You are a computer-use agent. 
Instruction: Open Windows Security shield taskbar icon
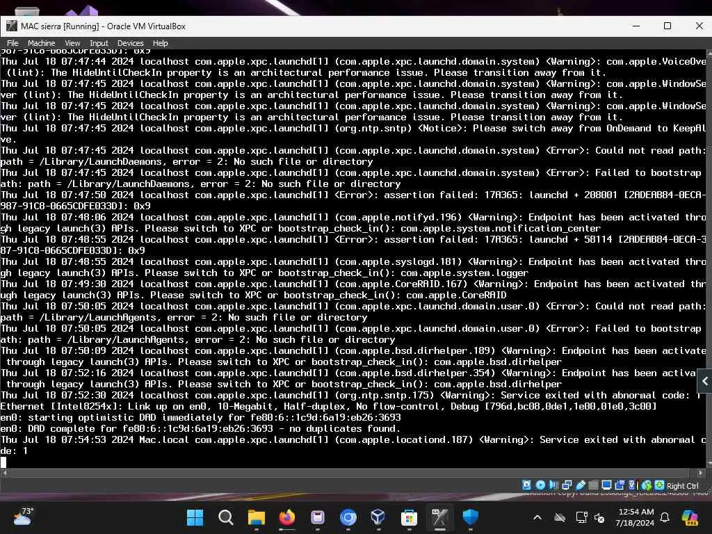click(471, 517)
